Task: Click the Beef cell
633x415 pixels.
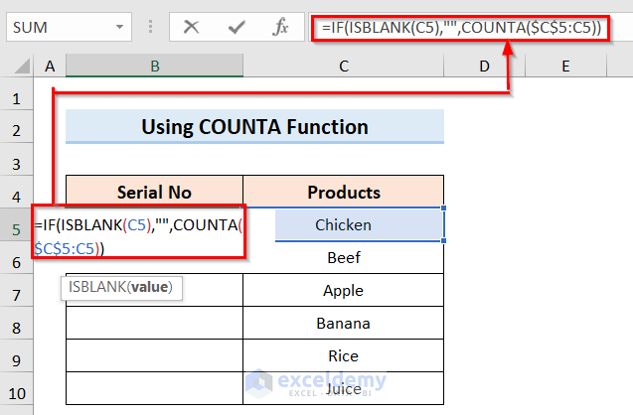Action: [x=343, y=258]
